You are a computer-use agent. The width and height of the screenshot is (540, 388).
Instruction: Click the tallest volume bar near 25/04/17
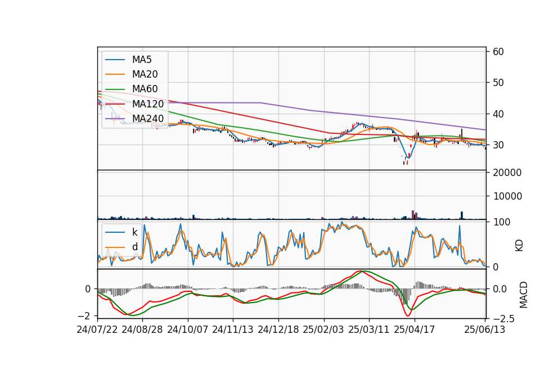coord(413,215)
